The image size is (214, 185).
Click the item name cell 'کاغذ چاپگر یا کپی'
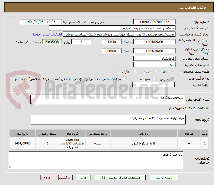tap(144, 143)
